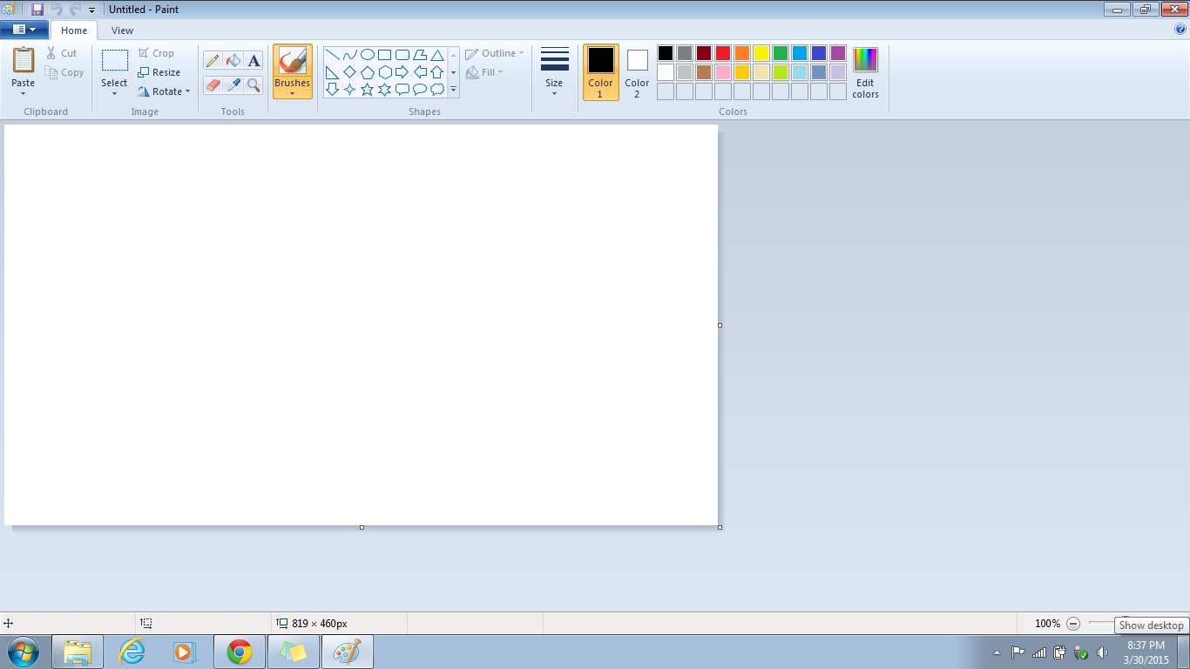
Task: Open the shape Fill dropdown
Action: (485, 72)
